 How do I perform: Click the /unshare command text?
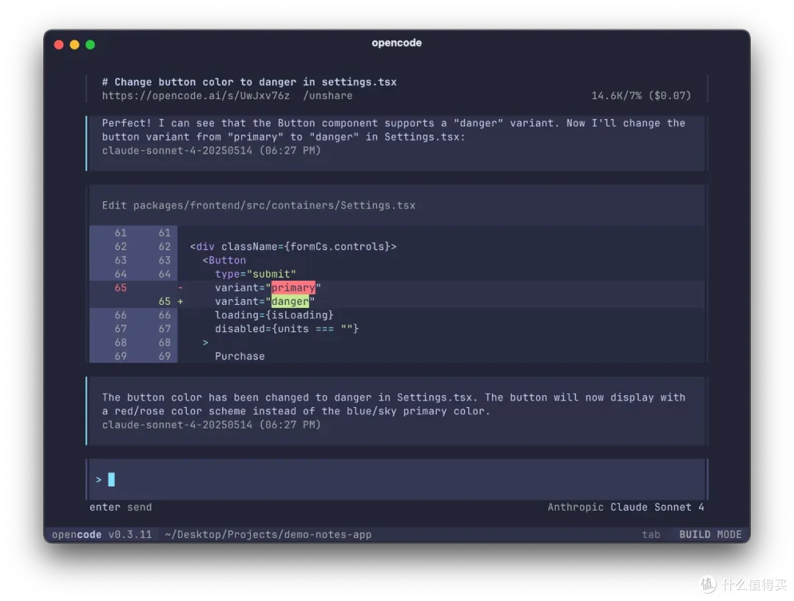point(328,96)
